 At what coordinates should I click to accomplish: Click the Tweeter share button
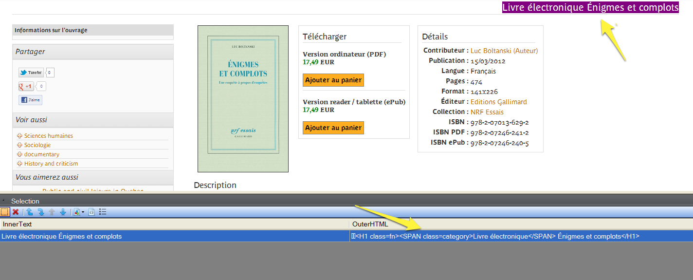(x=31, y=73)
